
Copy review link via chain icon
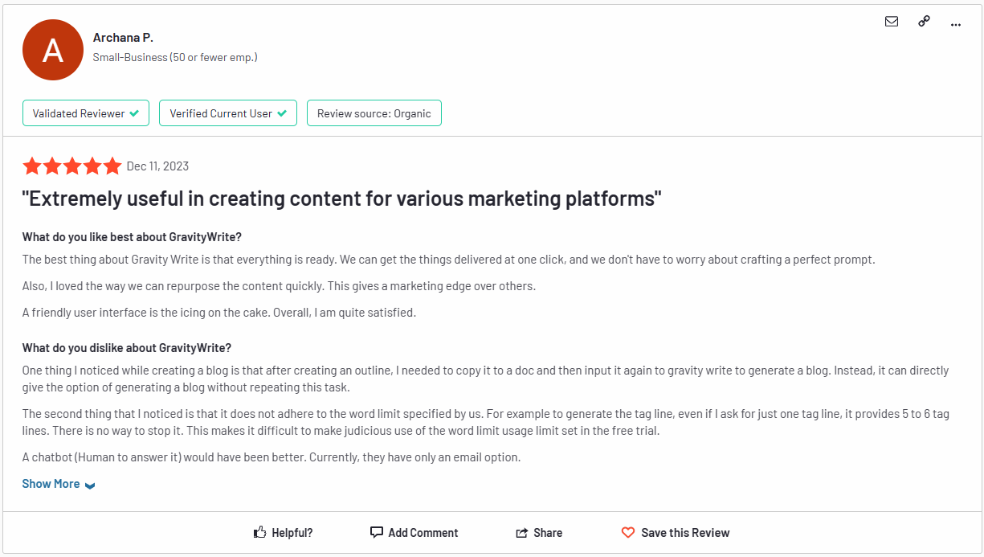(924, 22)
